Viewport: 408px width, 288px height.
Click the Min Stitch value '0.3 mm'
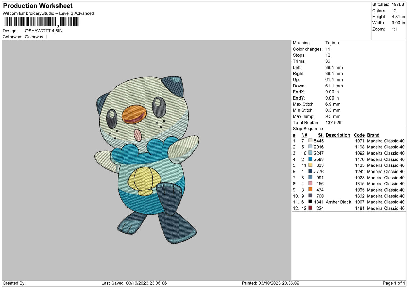[333, 110]
